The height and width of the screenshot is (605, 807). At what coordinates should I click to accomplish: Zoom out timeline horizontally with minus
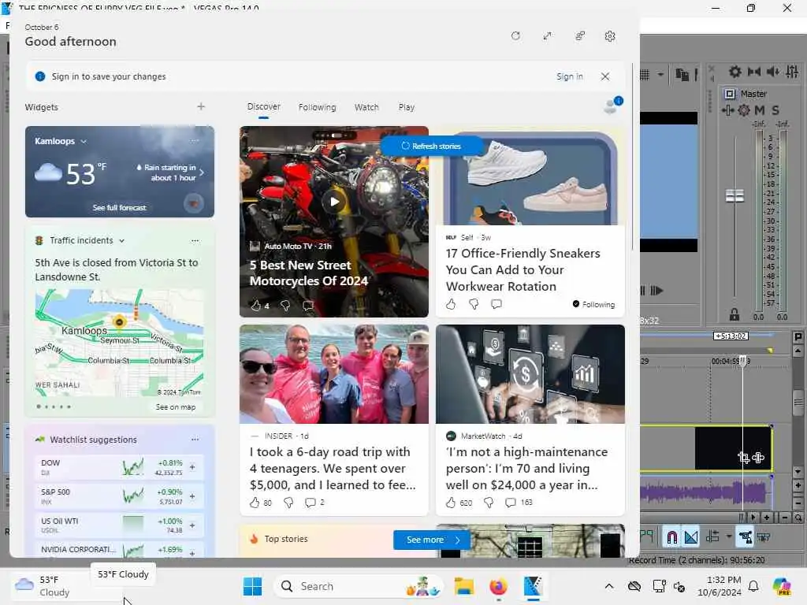click(784, 518)
